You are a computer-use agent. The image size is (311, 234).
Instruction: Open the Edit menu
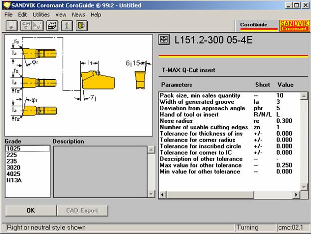click(22, 14)
